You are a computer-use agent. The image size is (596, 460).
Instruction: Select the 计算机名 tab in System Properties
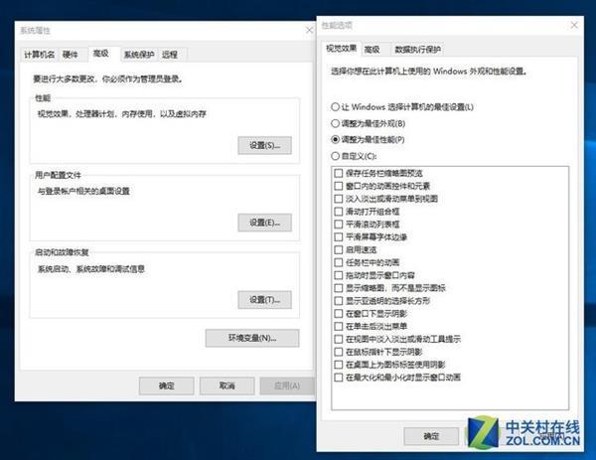(39, 55)
